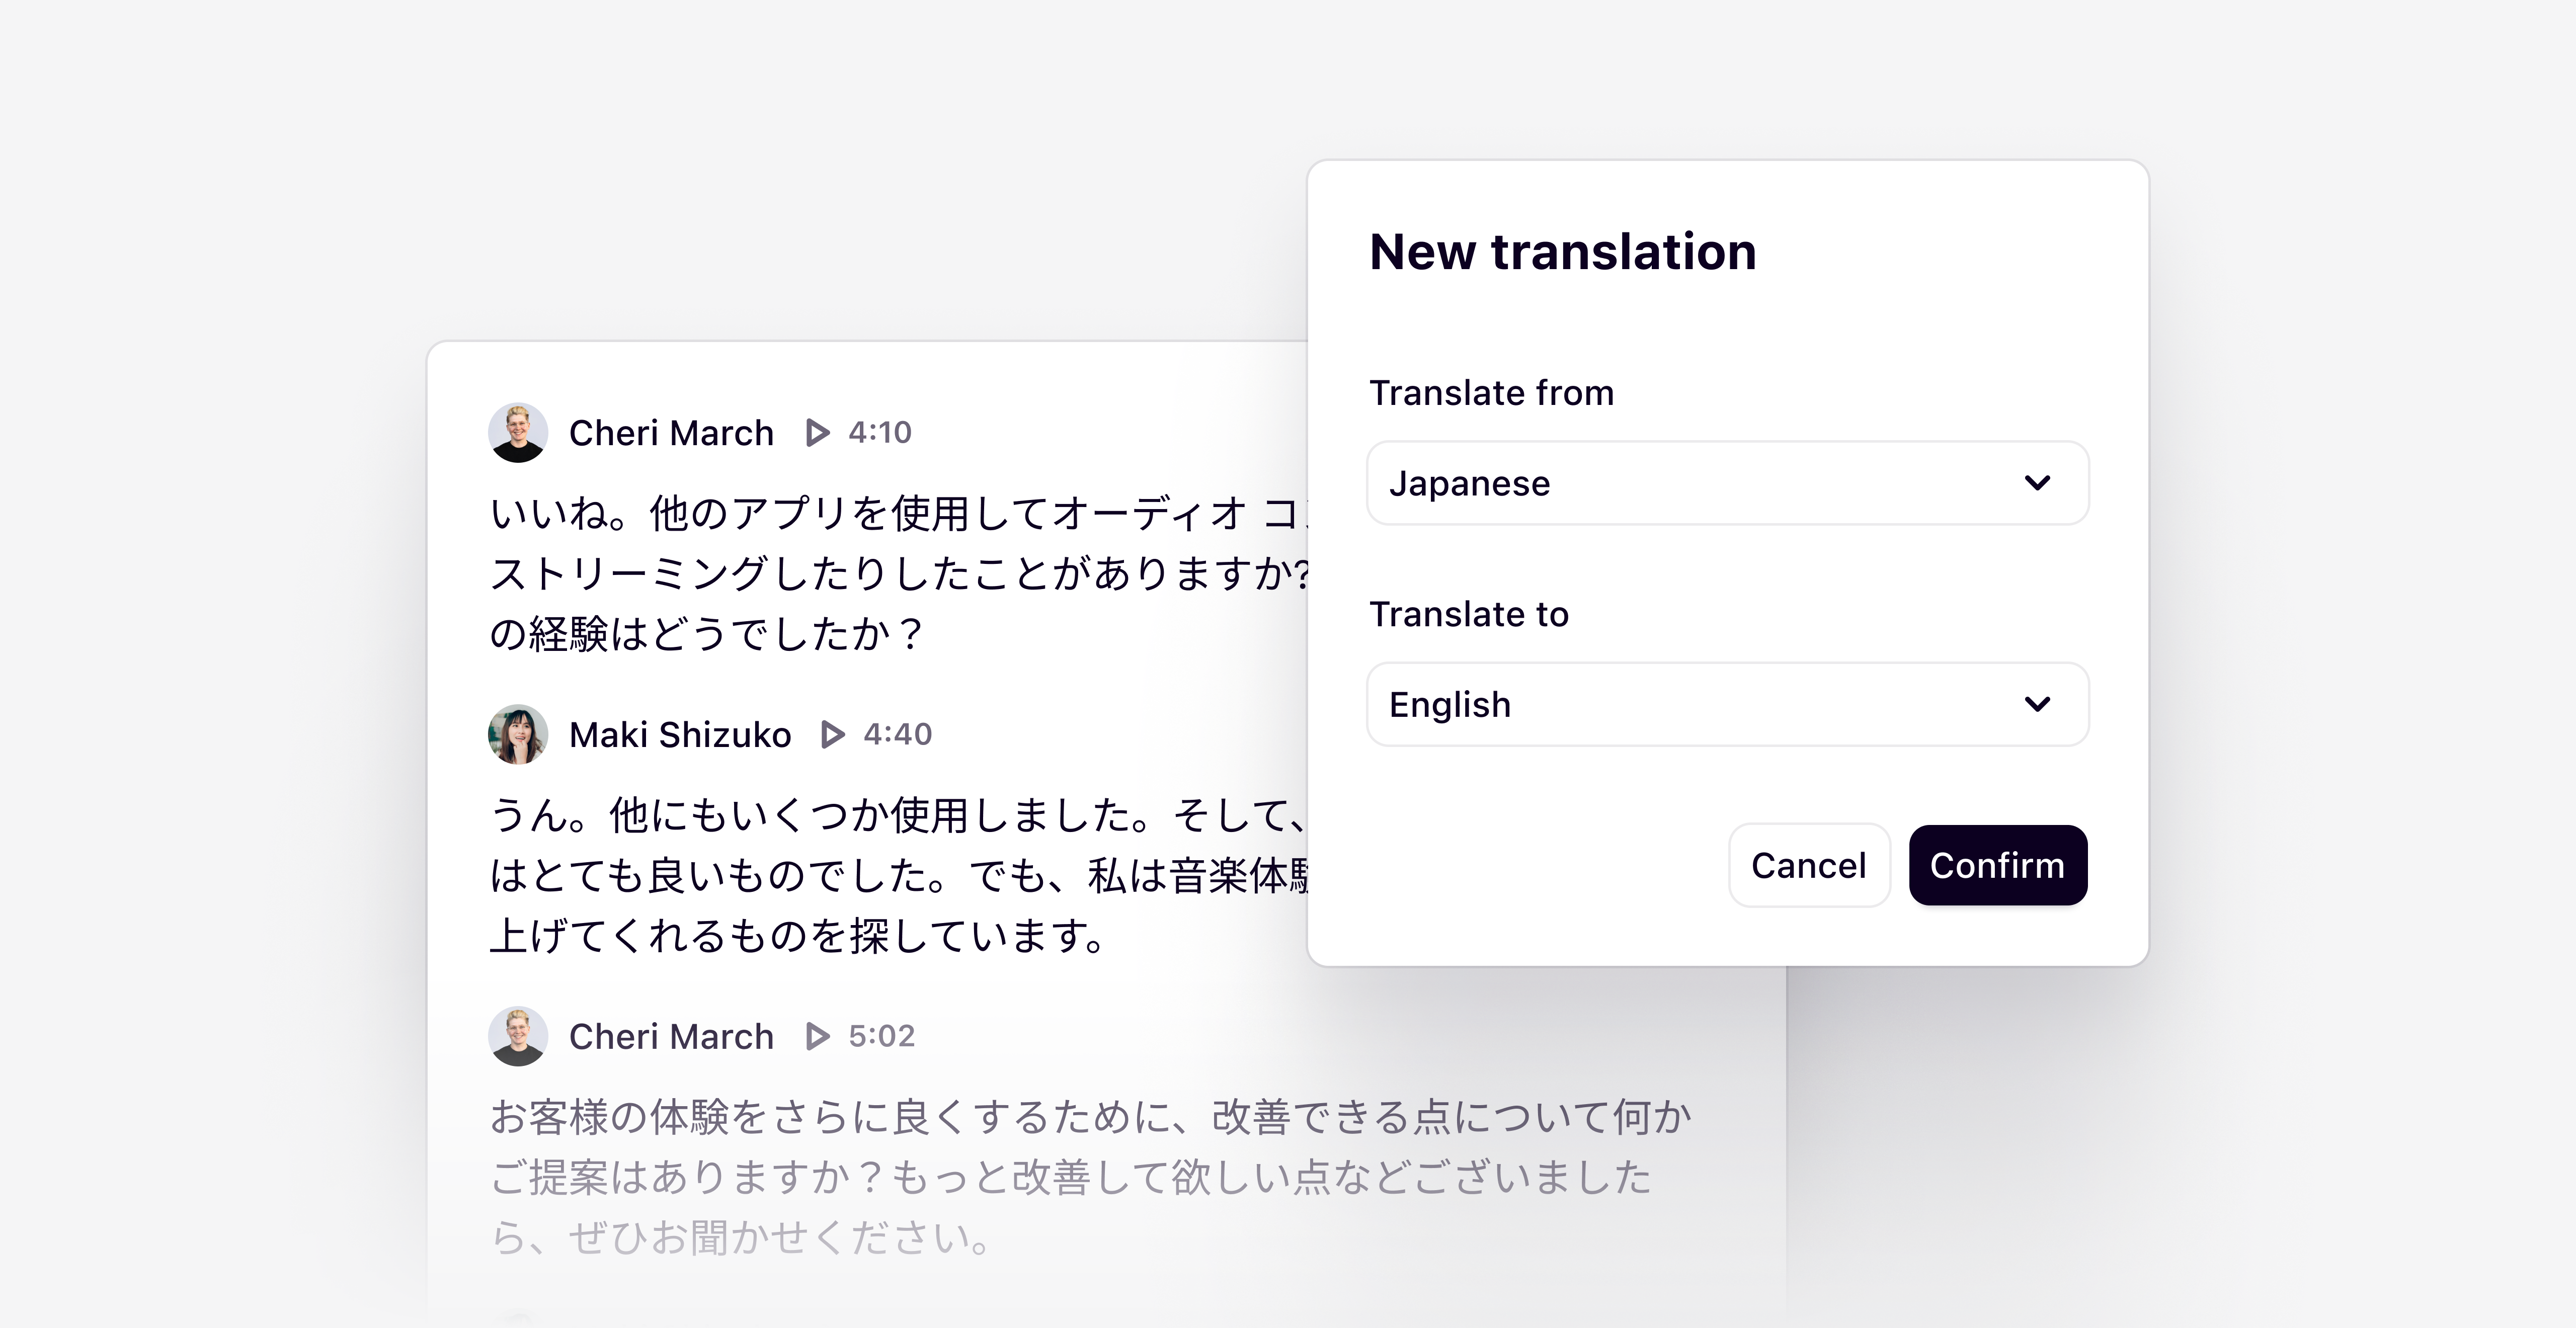Screen dimensions: 2576x1328
Task: Play Cheri March's 5:02 audio segment
Action: coord(817,1037)
